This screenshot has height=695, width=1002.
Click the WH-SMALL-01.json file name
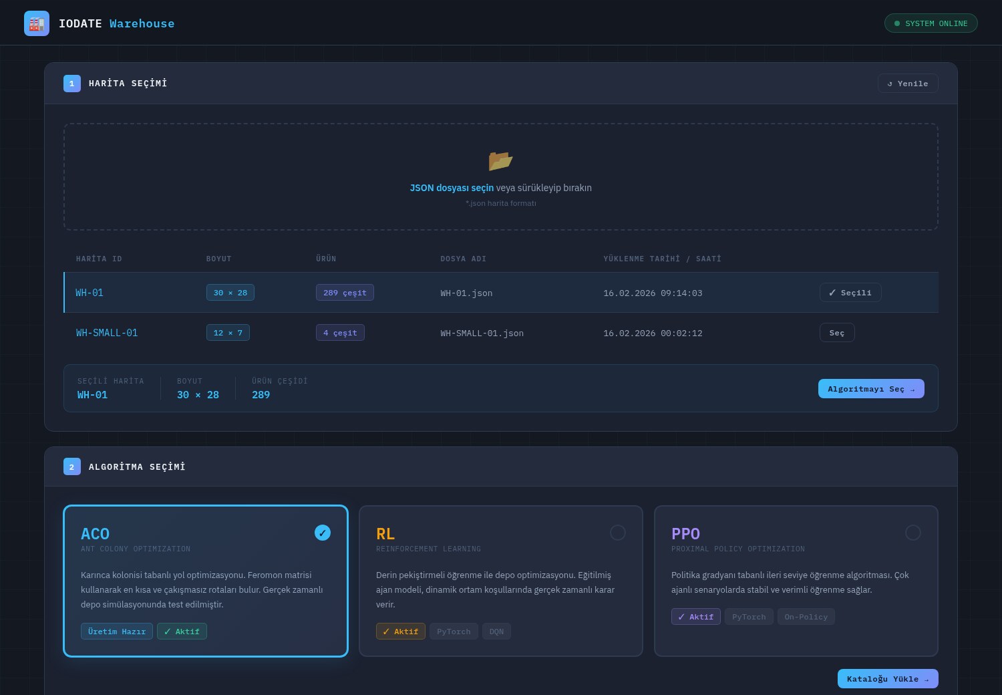[x=482, y=333]
